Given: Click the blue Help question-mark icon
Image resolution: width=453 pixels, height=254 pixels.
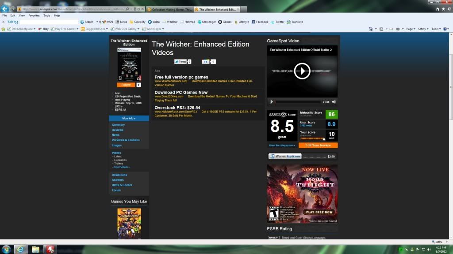Looking at the screenshot, I should click(x=445, y=29).
